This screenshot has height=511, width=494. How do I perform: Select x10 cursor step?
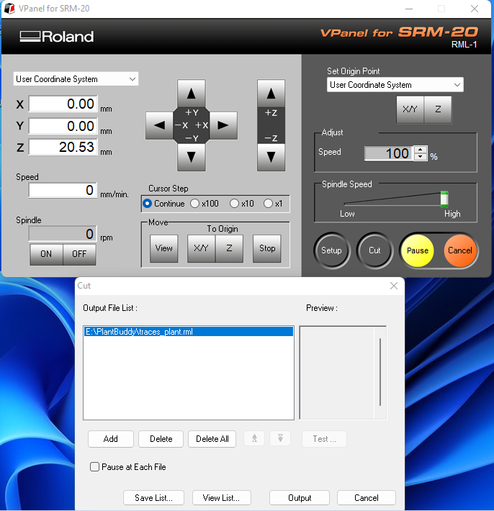[234, 204]
